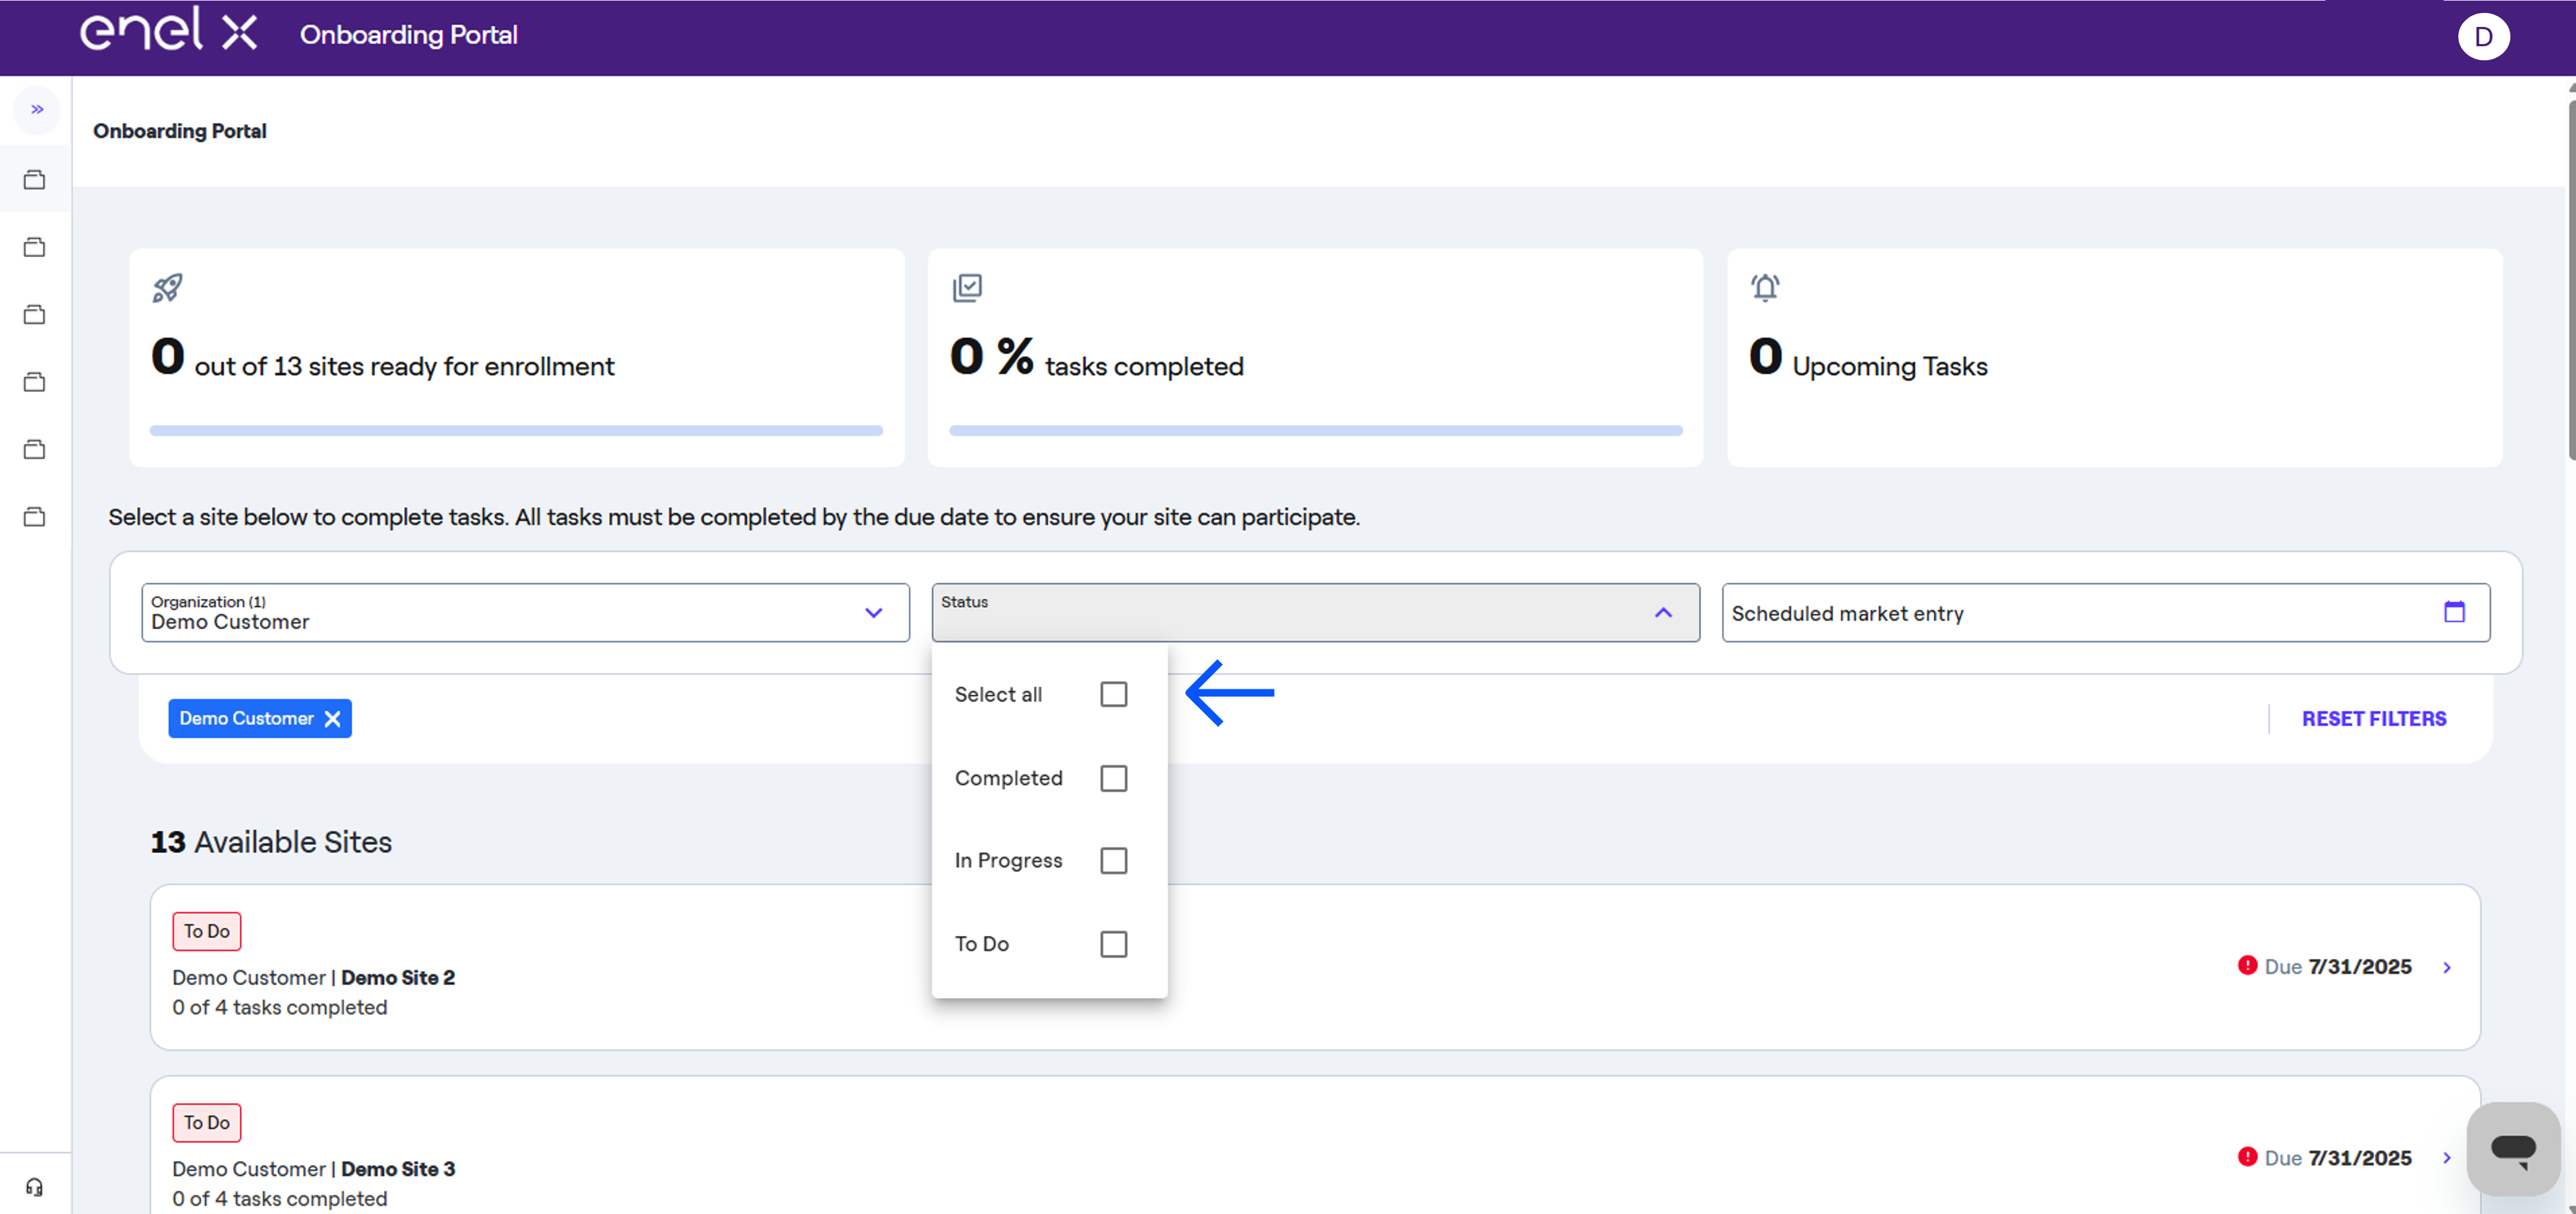Click the headset support icon at bottom left

click(x=34, y=1186)
